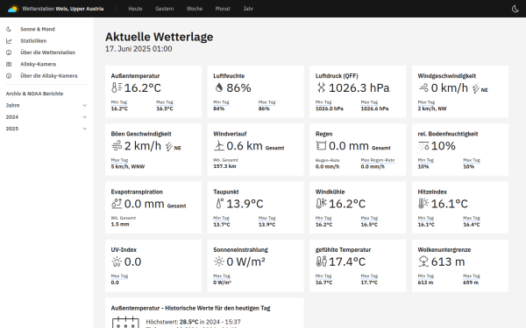Click the moon icon beside Sonne & Mond
This screenshot has width=526, height=328.
[x=9, y=29]
